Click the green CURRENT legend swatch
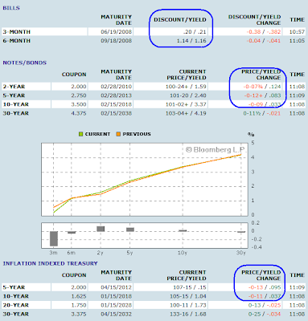 80,134
